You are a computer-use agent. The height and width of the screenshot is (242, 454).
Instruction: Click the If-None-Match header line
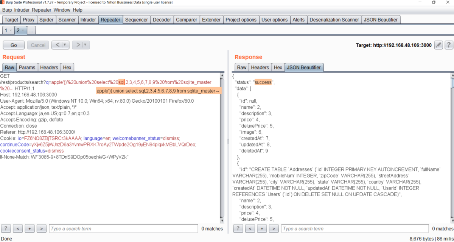(65, 157)
